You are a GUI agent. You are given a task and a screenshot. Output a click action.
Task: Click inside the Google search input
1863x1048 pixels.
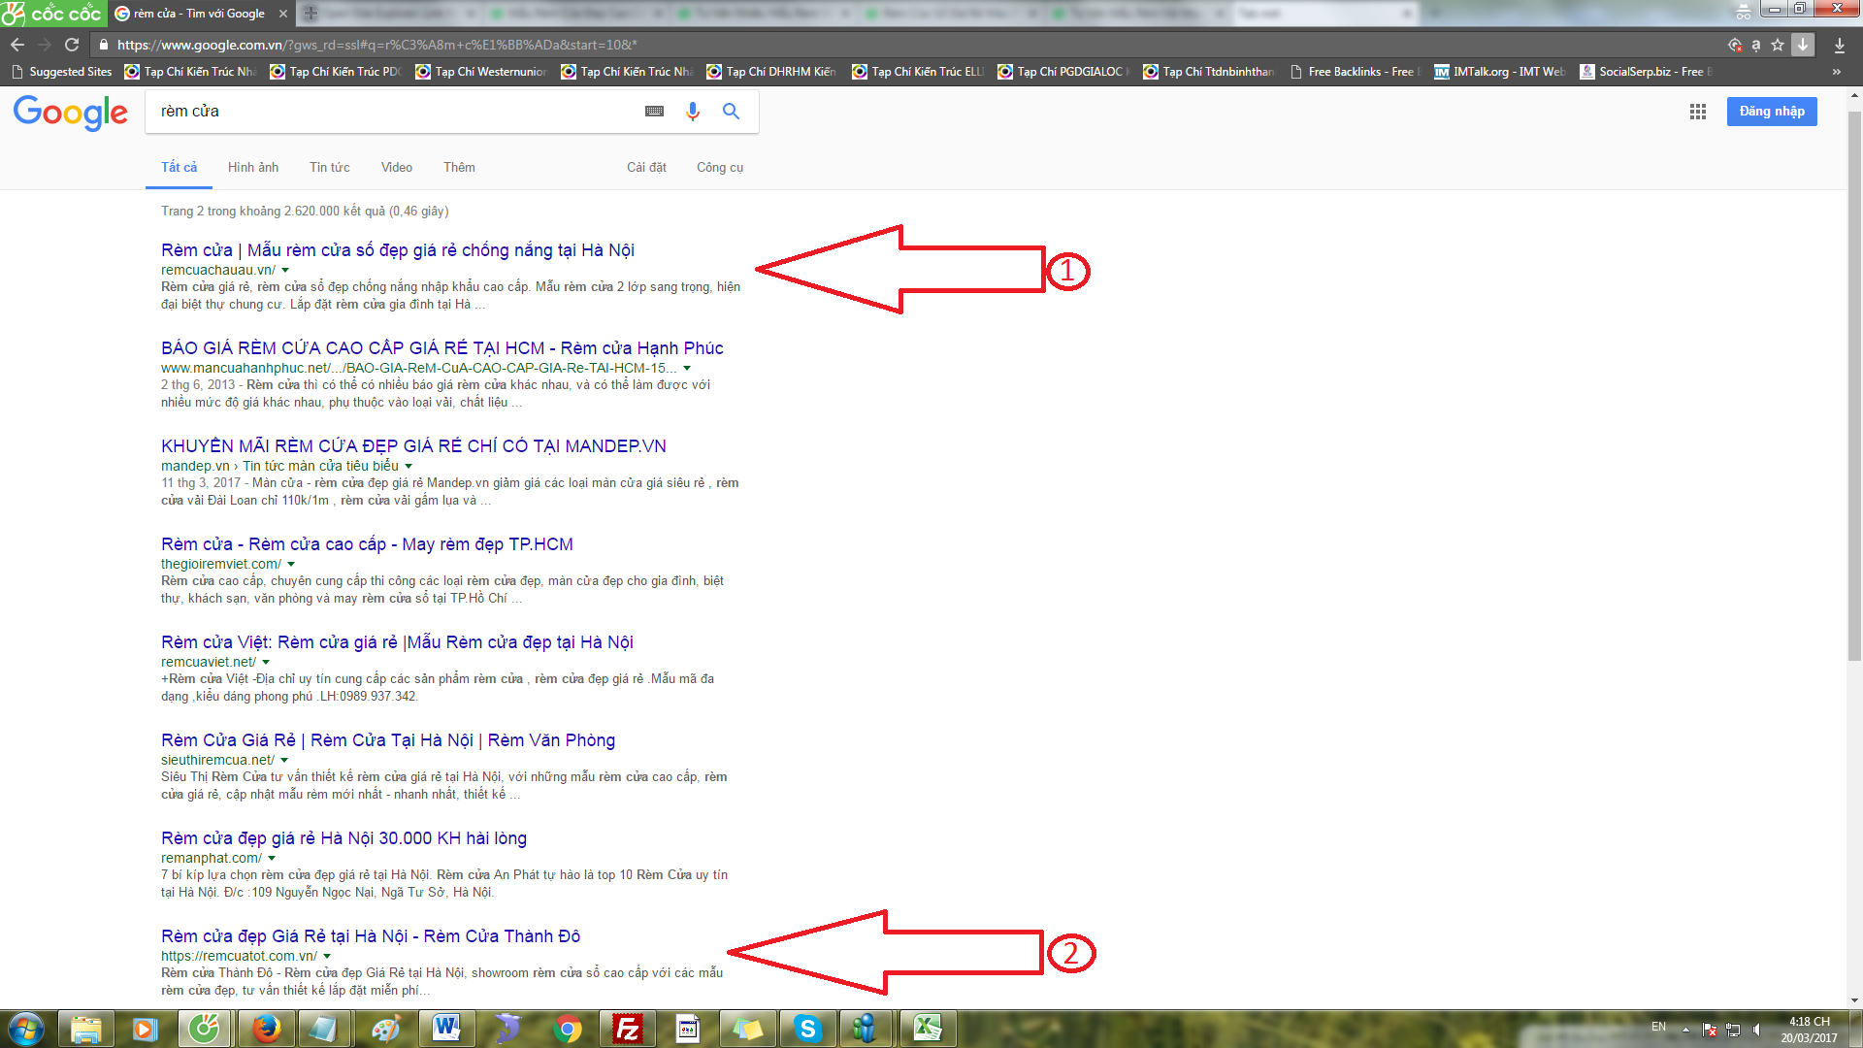pos(393,112)
